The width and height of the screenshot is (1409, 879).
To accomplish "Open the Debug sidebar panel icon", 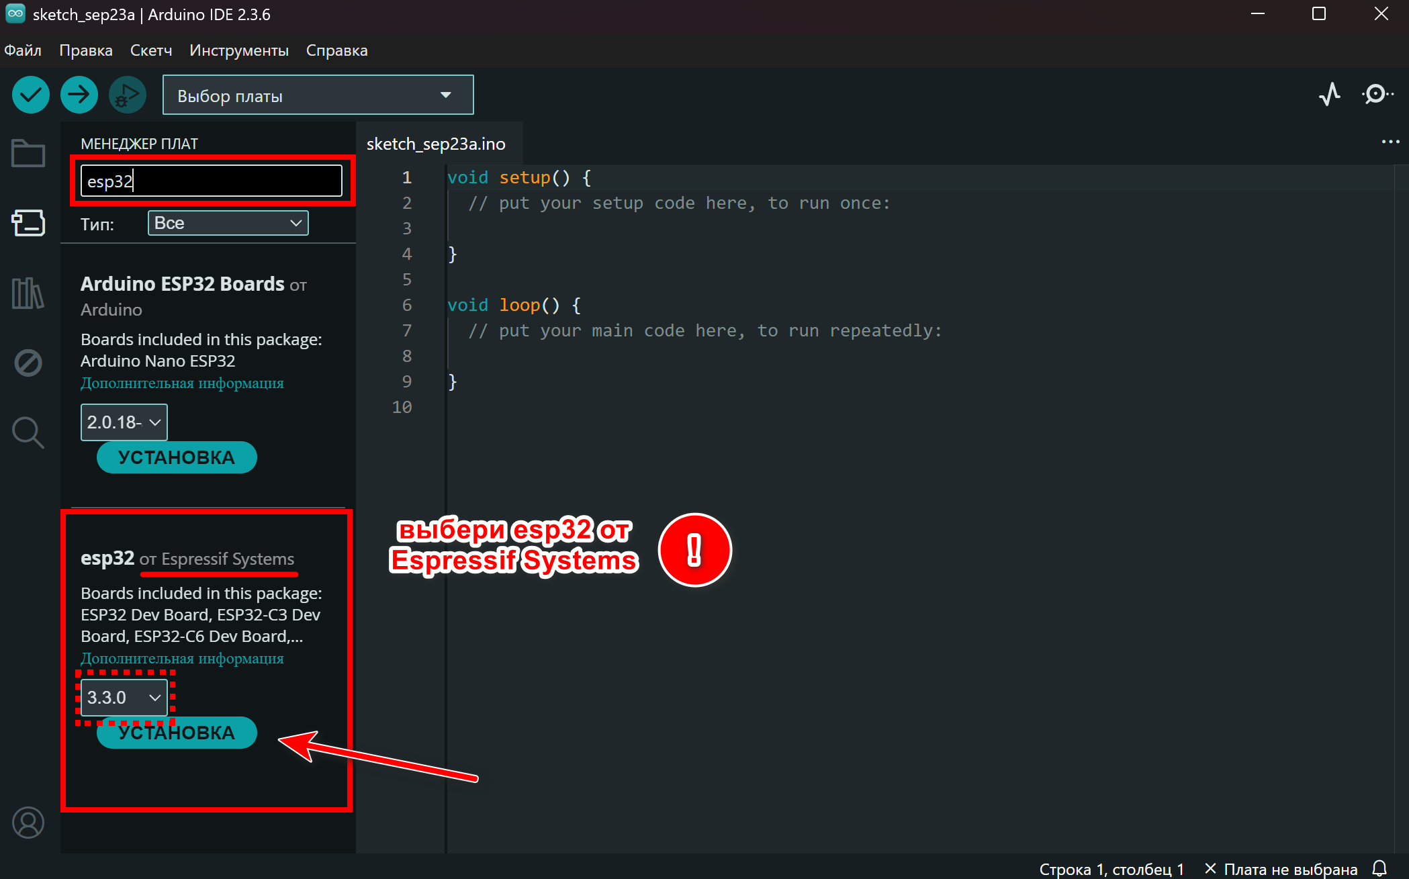I will pos(28,363).
